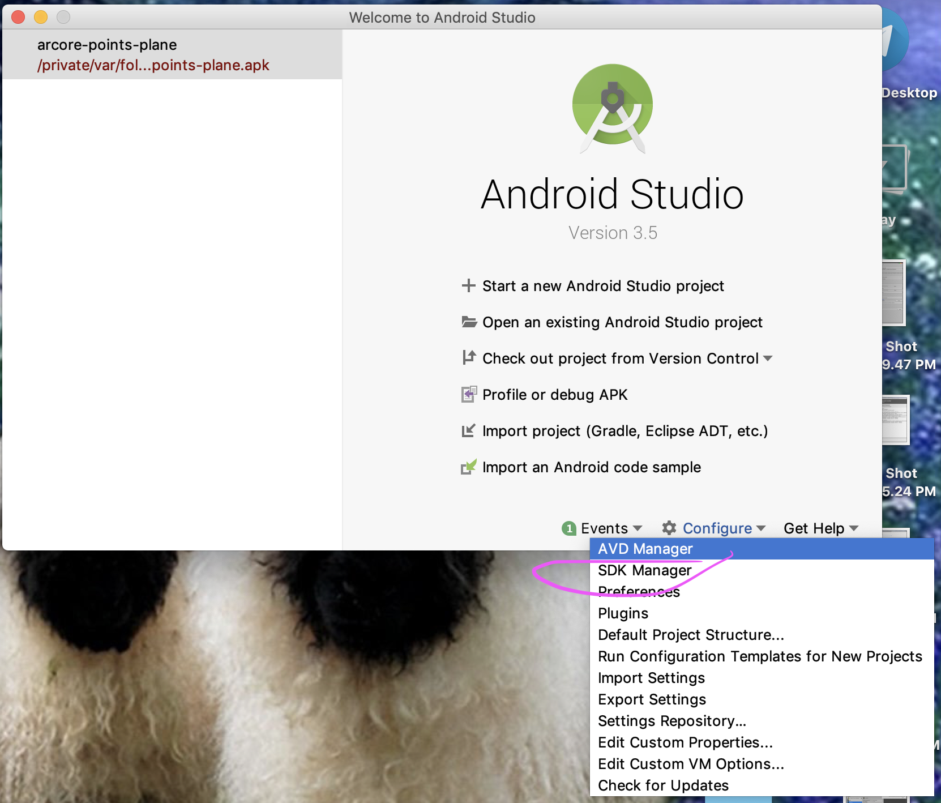The width and height of the screenshot is (941, 803).
Task: Click the open folder icon
Action: coord(469,322)
